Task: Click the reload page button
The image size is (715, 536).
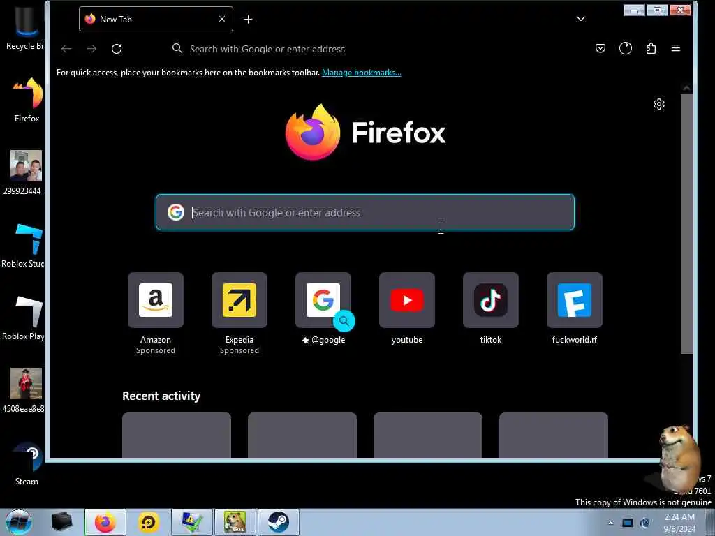Action: (117, 49)
